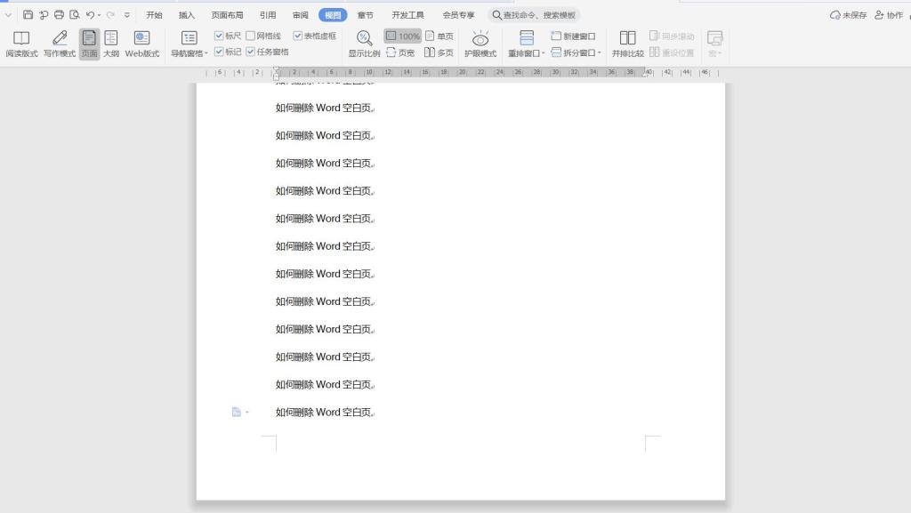Click the Redo arrow icon

[x=110, y=14]
